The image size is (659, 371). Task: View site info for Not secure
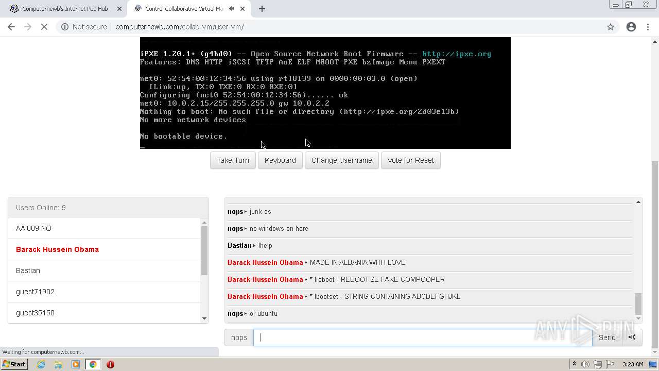click(84, 27)
